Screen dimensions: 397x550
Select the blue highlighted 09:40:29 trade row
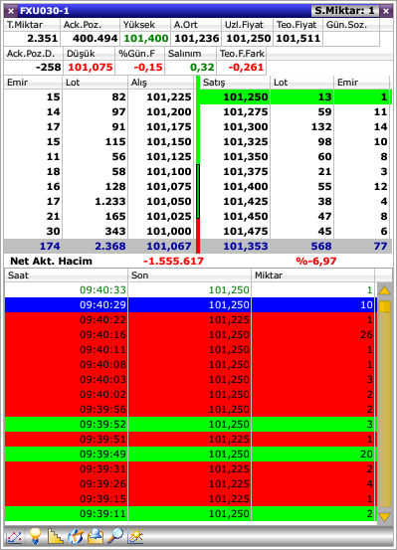191,304
